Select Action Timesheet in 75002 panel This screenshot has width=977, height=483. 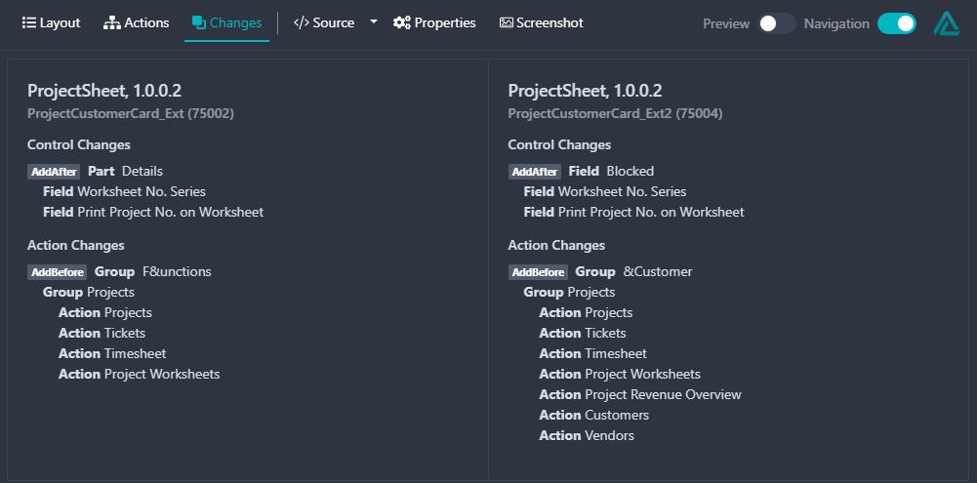click(112, 353)
